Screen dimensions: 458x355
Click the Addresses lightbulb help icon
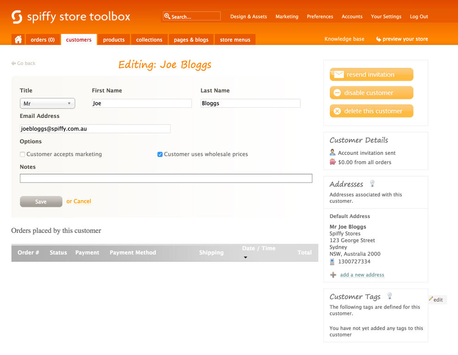coord(372,184)
